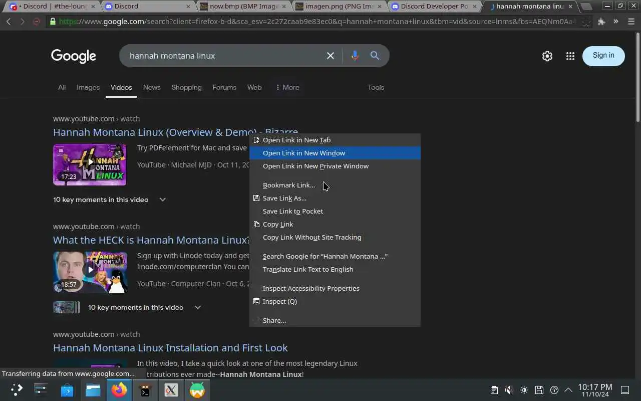Choose Open Link in New Tab
This screenshot has height=401, width=641.
[x=335, y=140]
